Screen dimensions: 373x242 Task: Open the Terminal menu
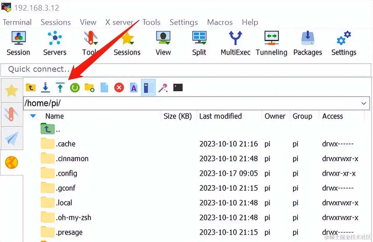(x=17, y=22)
